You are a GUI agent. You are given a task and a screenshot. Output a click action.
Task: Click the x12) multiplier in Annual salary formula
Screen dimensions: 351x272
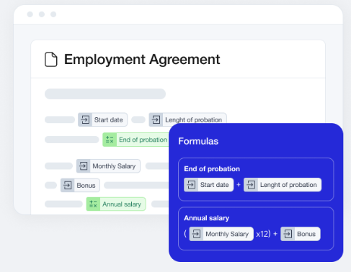[x=263, y=234]
